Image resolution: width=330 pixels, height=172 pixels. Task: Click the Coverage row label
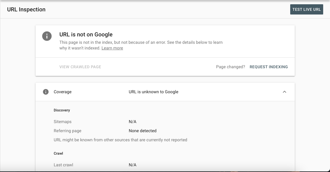63,92
